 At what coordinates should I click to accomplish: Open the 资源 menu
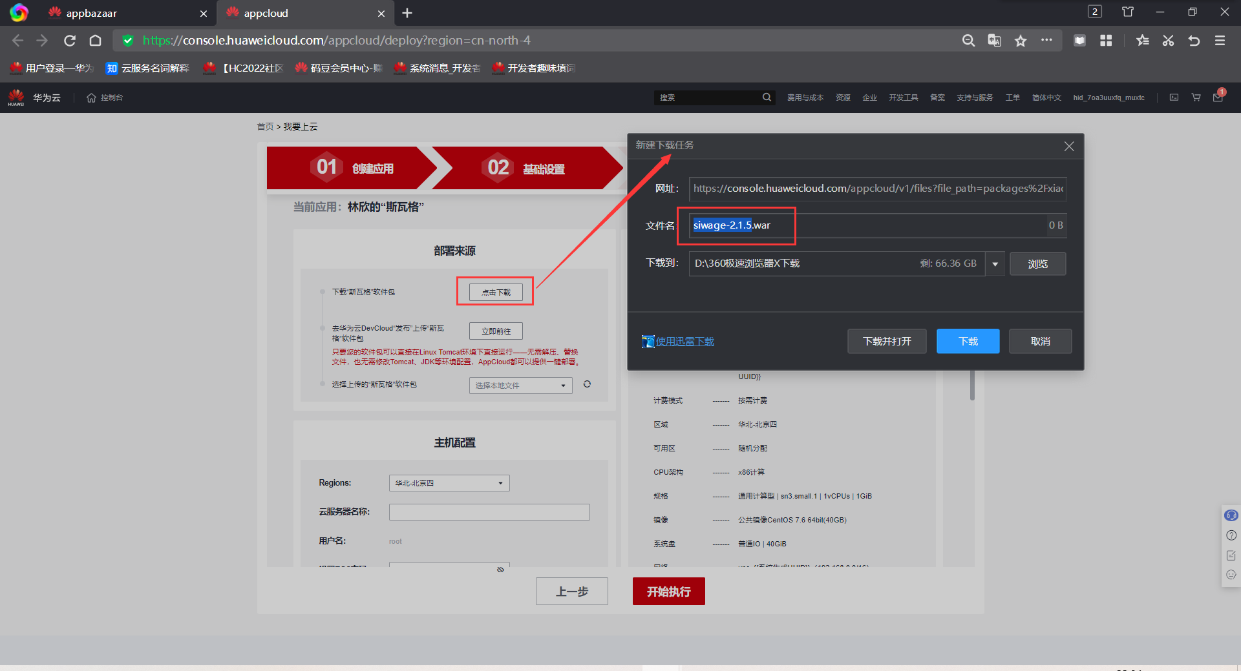point(843,98)
